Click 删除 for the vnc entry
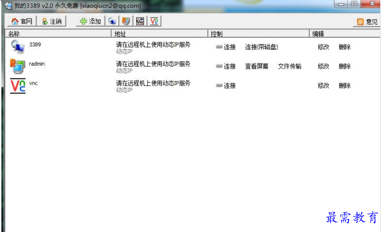This screenshot has width=382, height=232. (345, 85)
